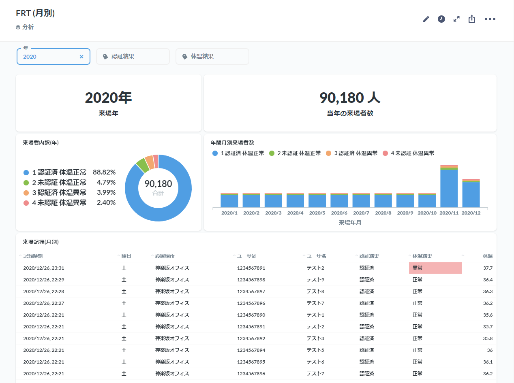Sort by the 設置場所 column header

tap(165, 256)
